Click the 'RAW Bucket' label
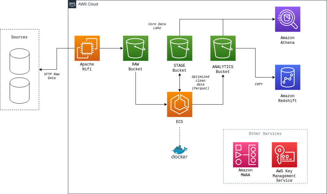 tap(135, 66)
